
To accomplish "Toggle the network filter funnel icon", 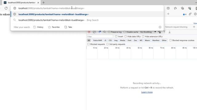I will click(99, 32).
